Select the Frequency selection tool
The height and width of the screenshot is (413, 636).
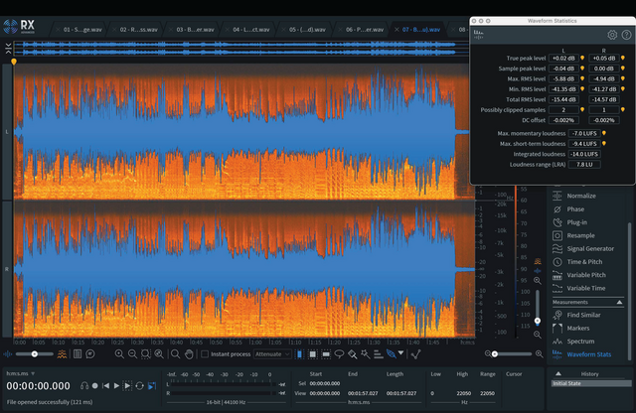coord(326,353)
